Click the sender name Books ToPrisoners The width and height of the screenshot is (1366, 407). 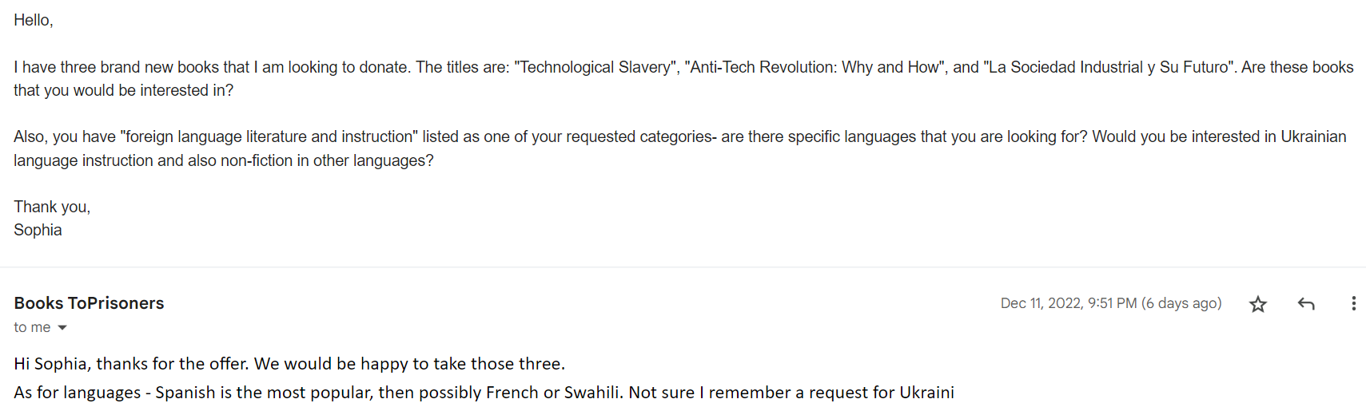tap(89, 303)
